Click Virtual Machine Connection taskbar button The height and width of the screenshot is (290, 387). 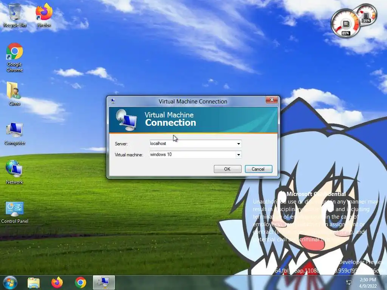104,282
